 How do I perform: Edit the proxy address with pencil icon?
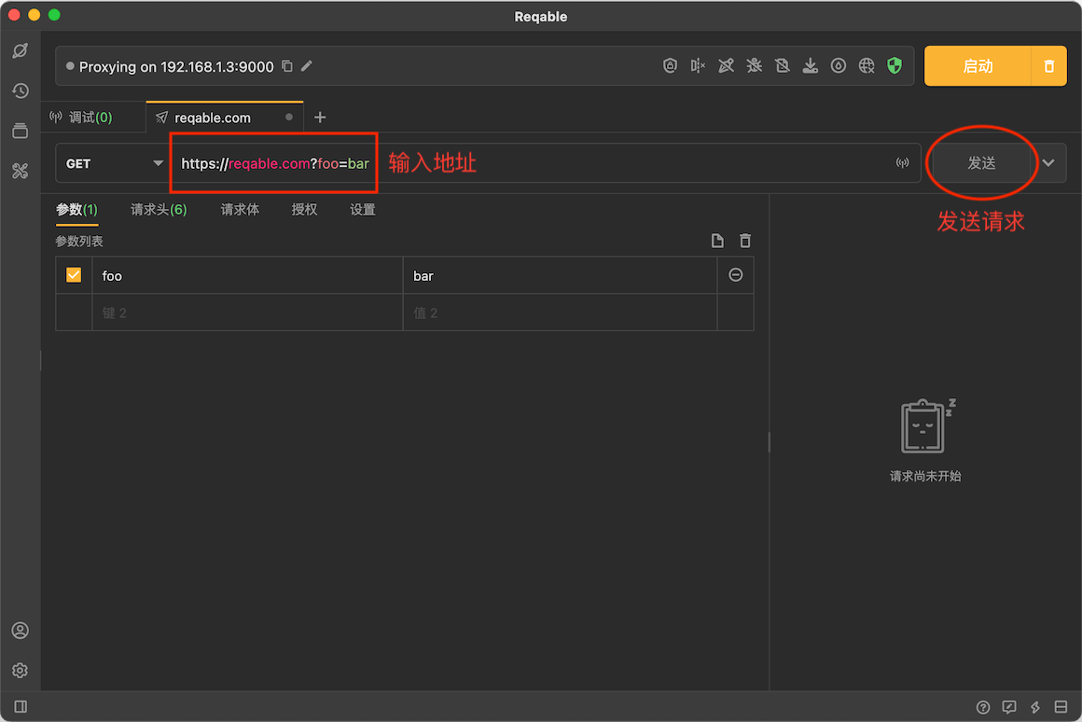(x=307, y=66)
